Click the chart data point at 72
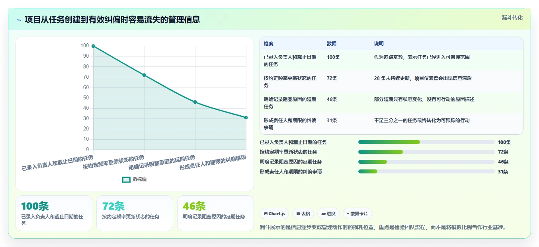The width and height of the screenshot is (539, 247). coord(144,75)
